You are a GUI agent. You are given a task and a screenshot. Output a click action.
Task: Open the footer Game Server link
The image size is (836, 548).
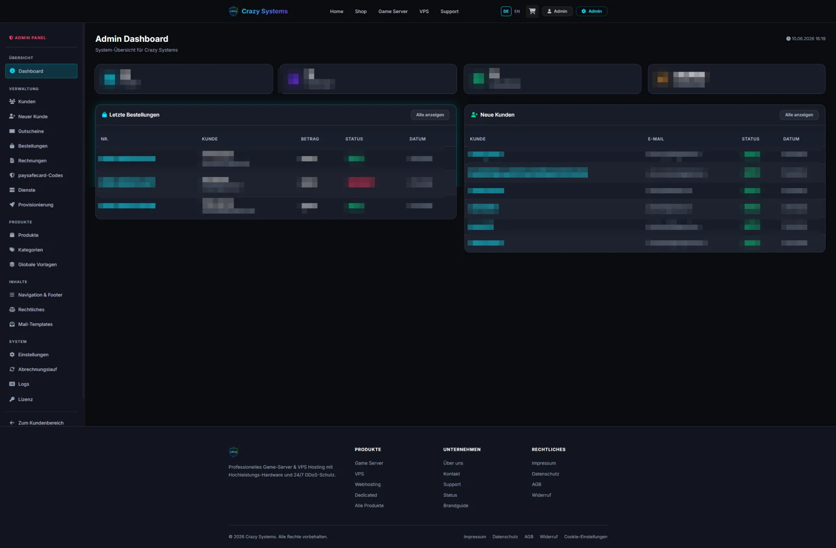coord(369,463)
